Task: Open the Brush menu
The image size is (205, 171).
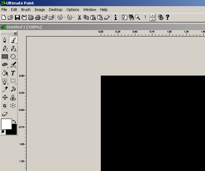Action: pos(26,10)
